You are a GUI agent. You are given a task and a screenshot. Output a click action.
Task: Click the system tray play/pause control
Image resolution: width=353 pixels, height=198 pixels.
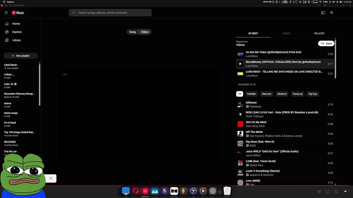pyautogui.click(x=267, y=2)
